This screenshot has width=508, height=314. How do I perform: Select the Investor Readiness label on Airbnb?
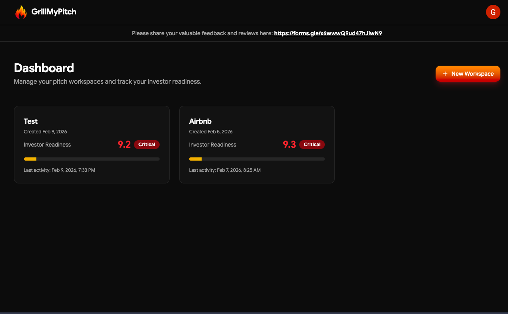[212, 145]
